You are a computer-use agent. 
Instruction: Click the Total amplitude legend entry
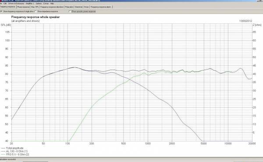14,148
